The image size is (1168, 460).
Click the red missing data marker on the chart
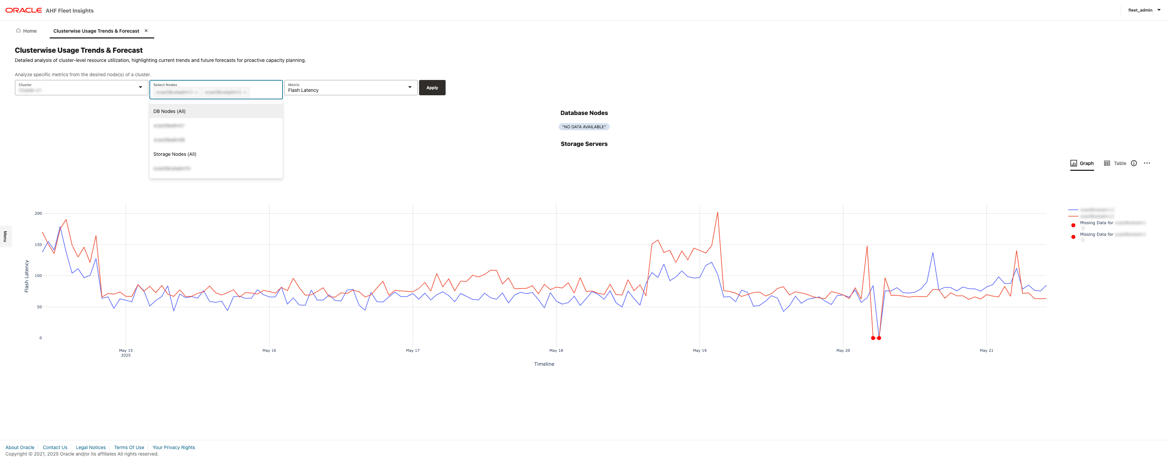click(873, 338)
